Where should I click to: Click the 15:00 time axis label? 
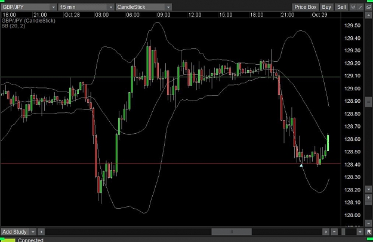[x=226, y=15]
